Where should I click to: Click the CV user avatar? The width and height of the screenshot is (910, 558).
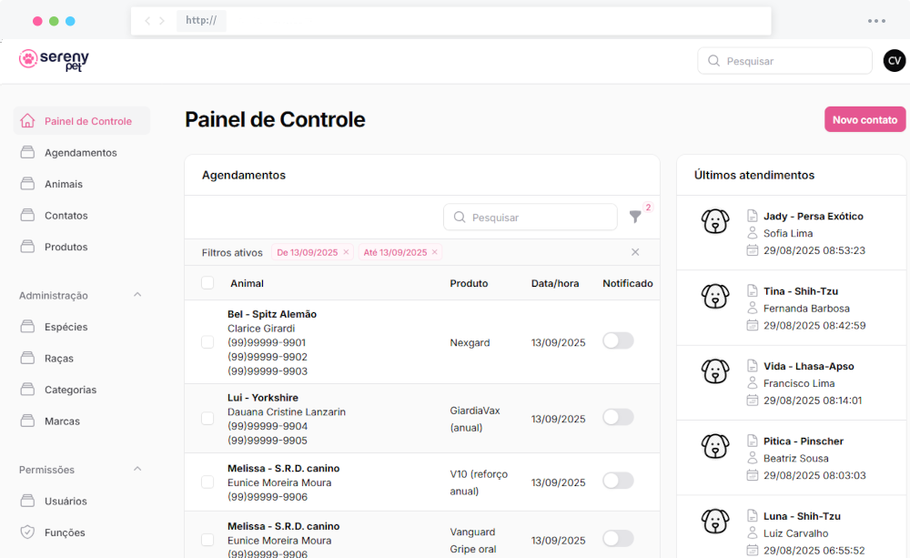tap(894, 61)
